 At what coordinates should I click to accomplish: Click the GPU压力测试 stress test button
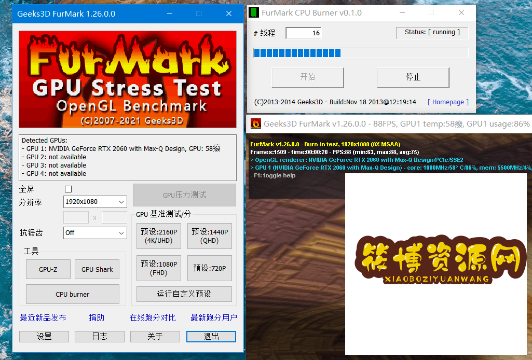[184, 195]
